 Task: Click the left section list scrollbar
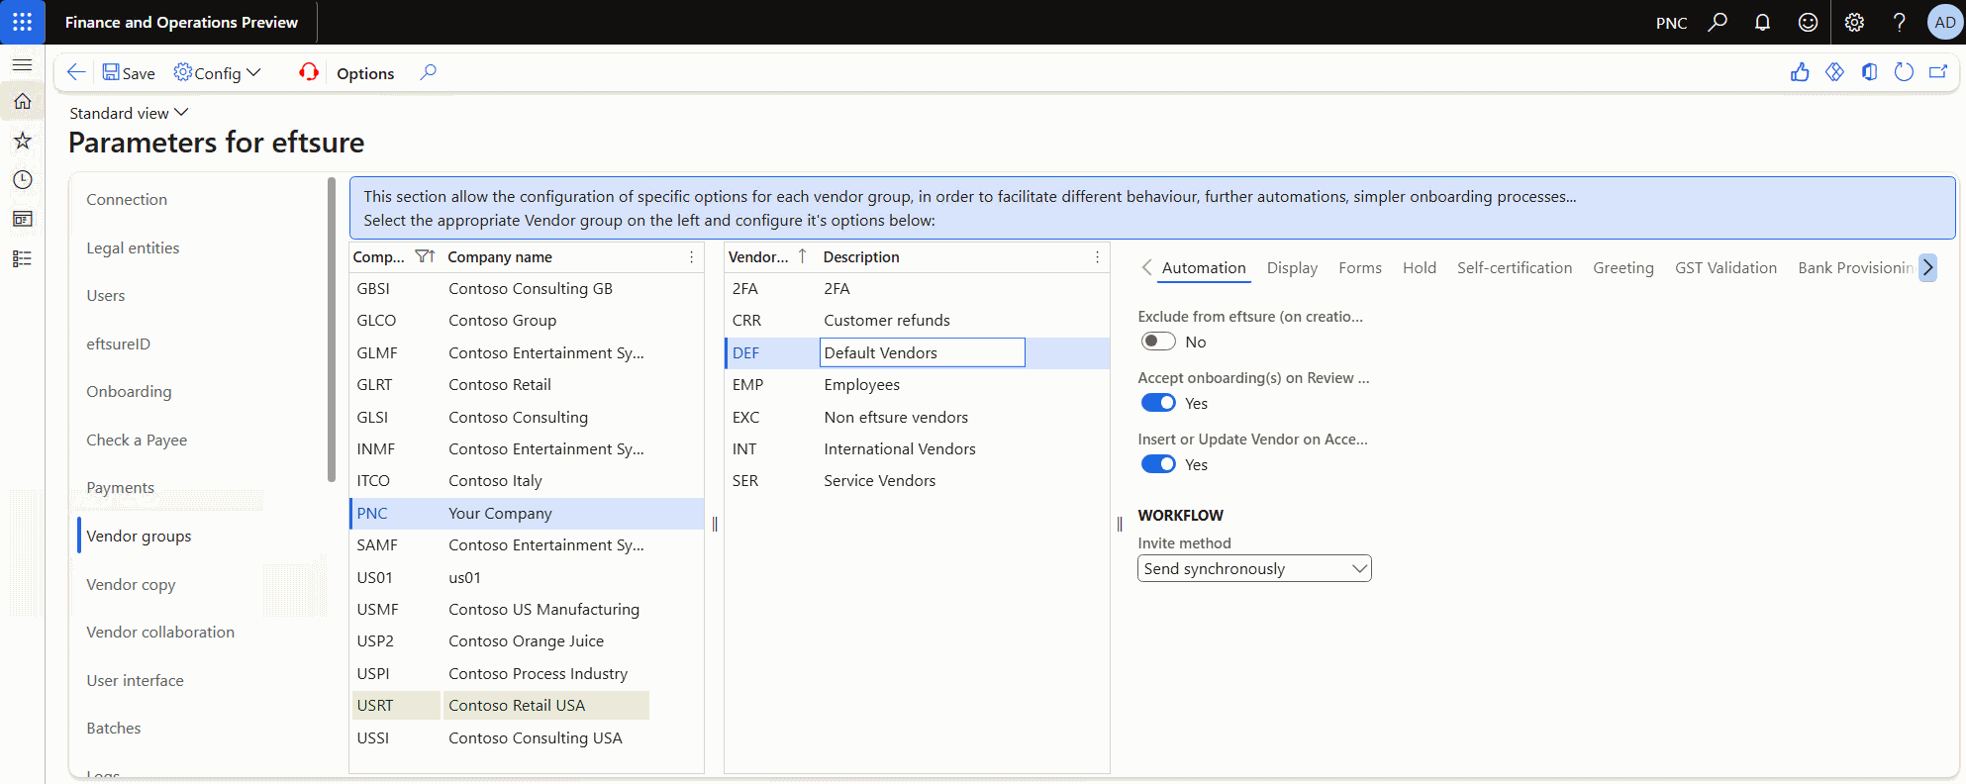coord(332,330)
